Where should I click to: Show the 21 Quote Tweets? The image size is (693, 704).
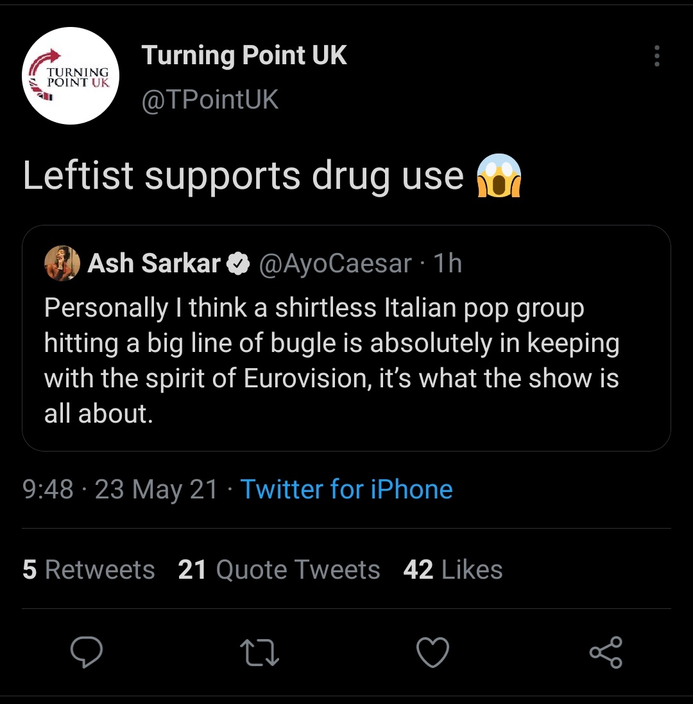(279, 570)
